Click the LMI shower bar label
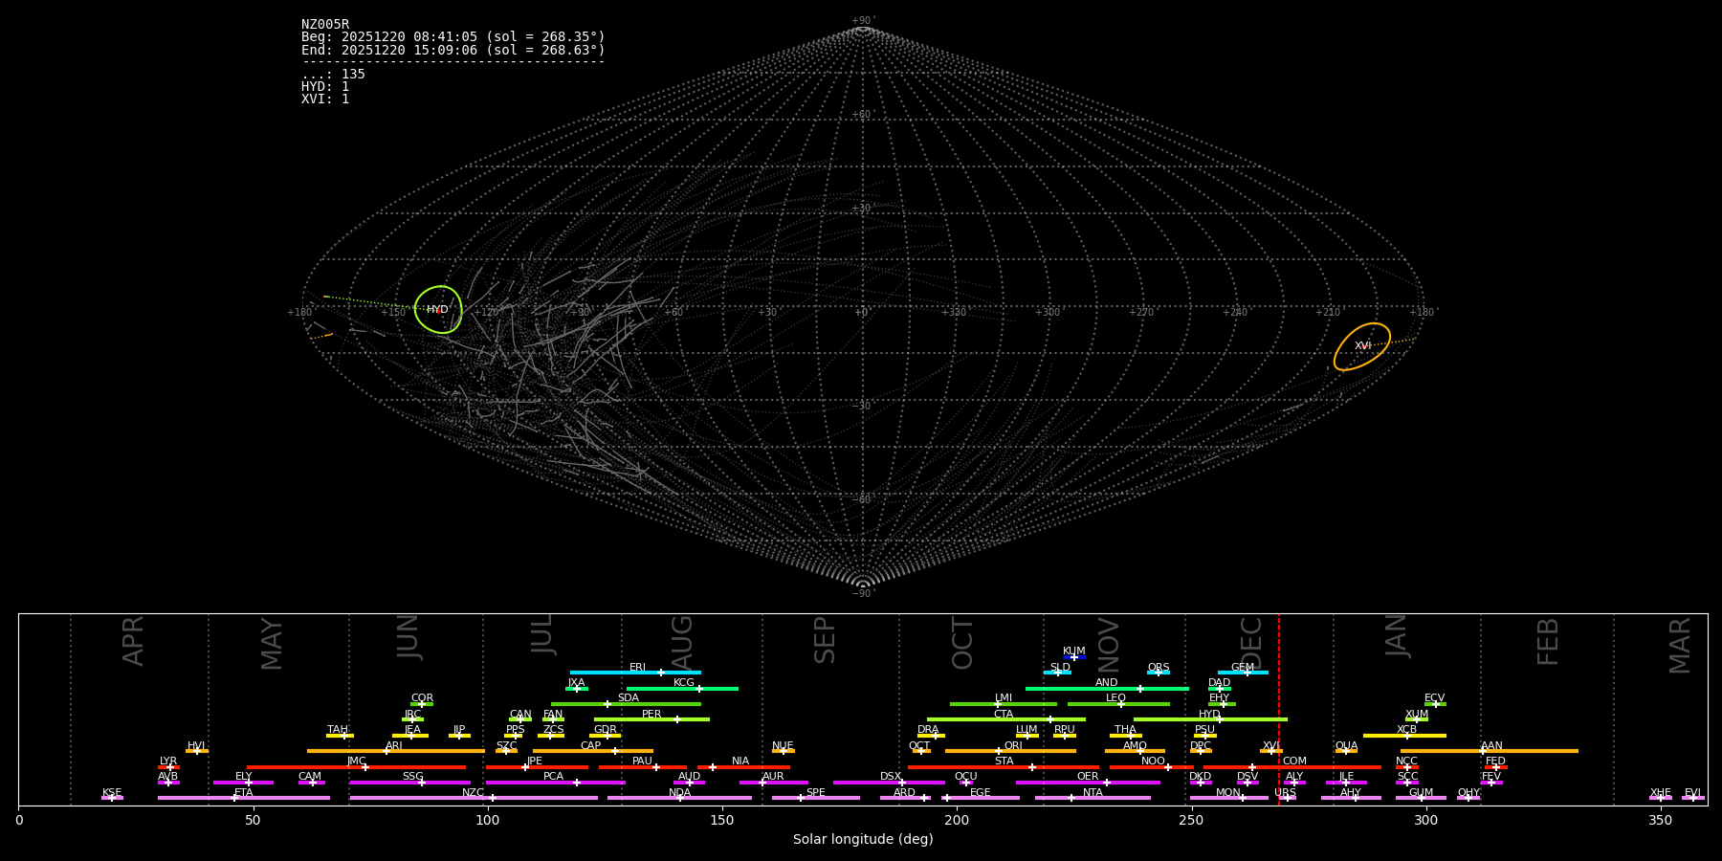This screenshot has height=861, width=1722. (1004, 698)
